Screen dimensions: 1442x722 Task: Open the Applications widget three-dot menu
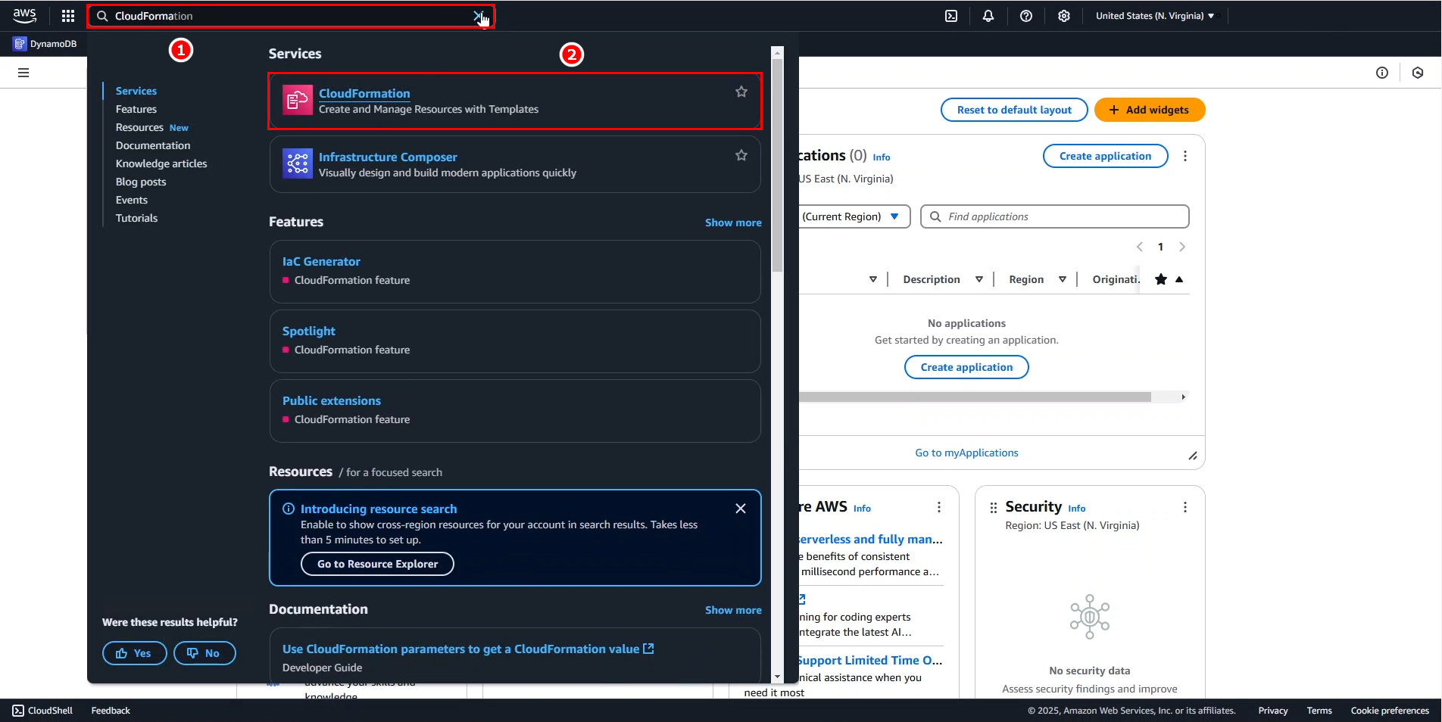(1185, 156)
